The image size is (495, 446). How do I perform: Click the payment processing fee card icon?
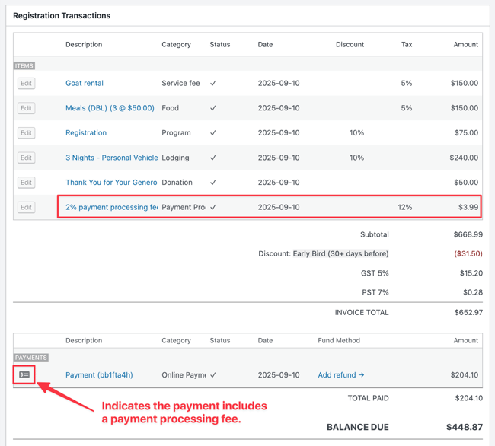[24, 374]
